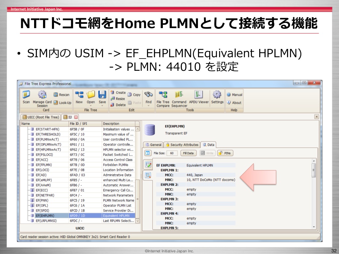
Task: Click the Write button
Action: point(207,153)
